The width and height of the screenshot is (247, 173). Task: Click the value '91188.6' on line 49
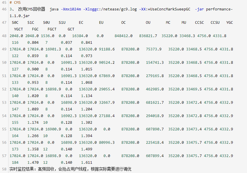click(107, 49)
